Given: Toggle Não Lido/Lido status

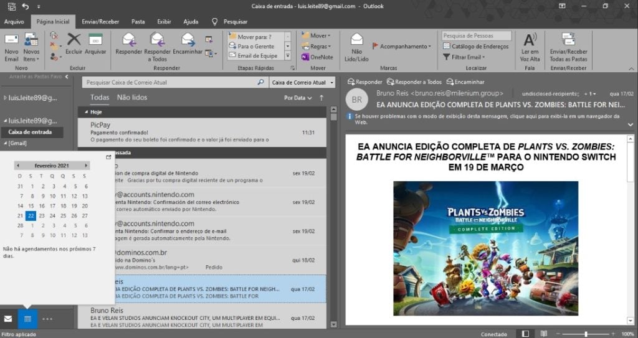Looking at the screenshot, I should [x=356, y=47].
